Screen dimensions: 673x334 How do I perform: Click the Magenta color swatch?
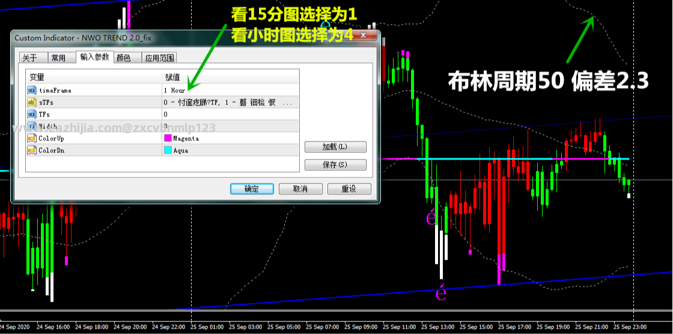coord(168,139)
